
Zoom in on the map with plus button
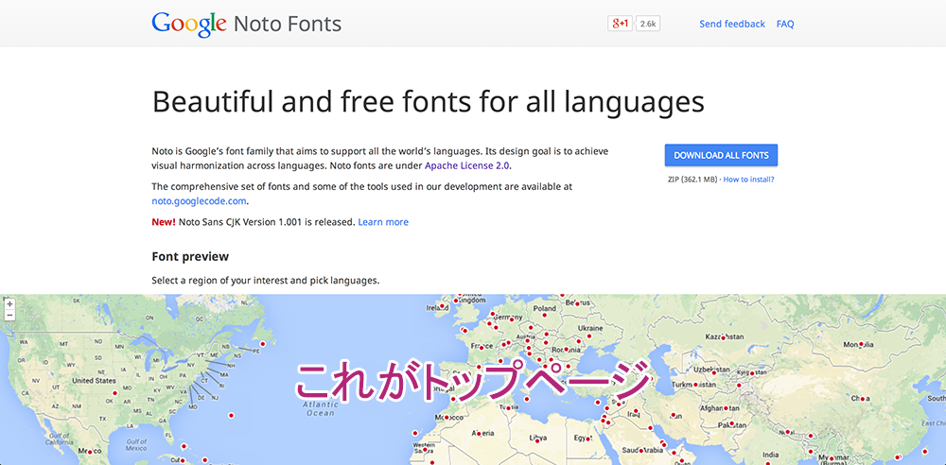pyautogui.click(x=9, y=304)
